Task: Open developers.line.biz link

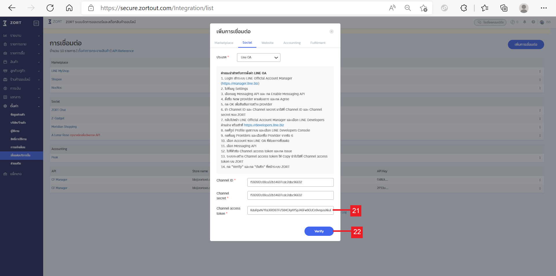Action: pyautogui.click(x=264, y=125)
